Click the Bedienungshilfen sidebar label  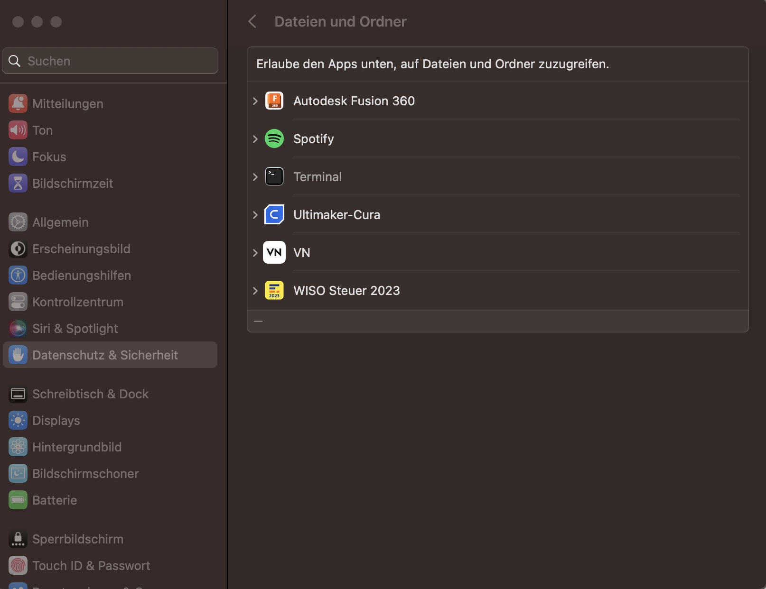pyautogui.click(x=82, y=276)
